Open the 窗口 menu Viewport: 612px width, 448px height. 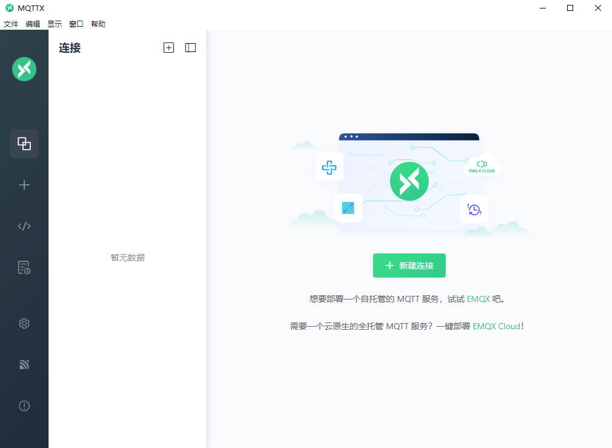pos(76,24)
